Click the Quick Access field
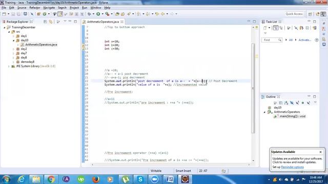The image size is (328, 184). point(294,14)
